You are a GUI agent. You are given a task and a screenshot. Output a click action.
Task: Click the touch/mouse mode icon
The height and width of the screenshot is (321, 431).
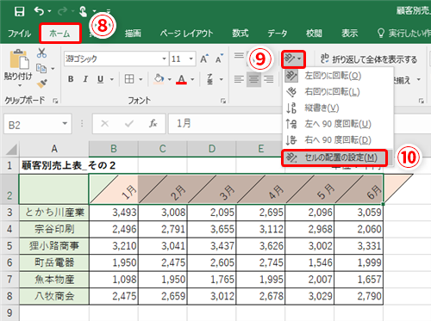[84, 11]
